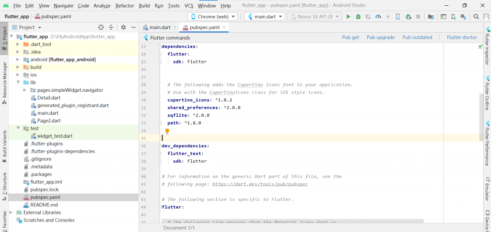Open the Nexus 5X API 28 dropdown

[x=315, y=17]
